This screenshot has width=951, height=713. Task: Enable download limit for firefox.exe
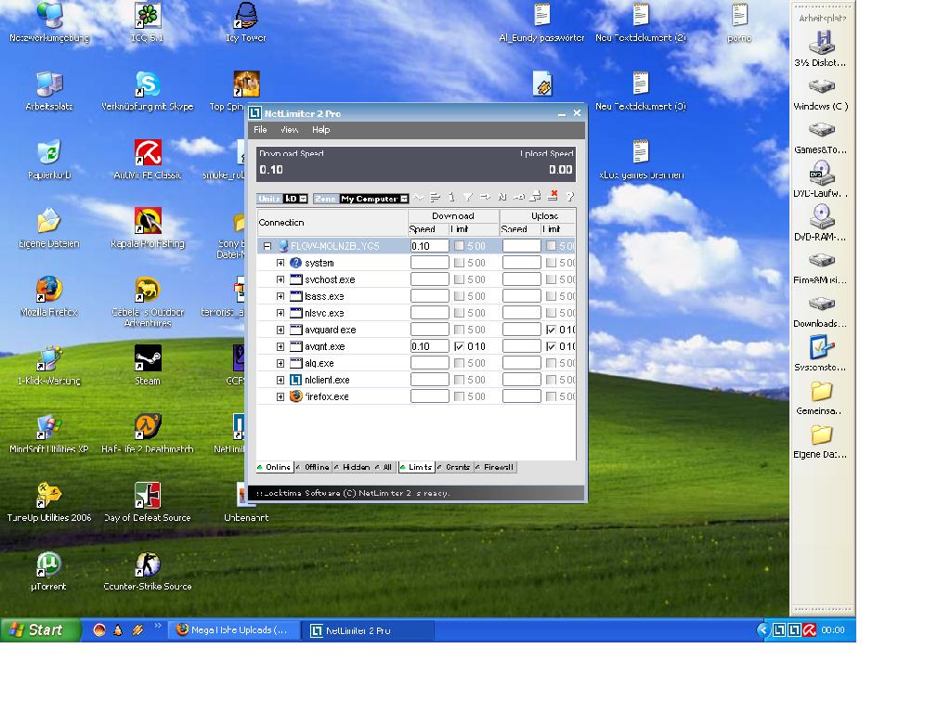pyautogui.click(x=459, y=396)
